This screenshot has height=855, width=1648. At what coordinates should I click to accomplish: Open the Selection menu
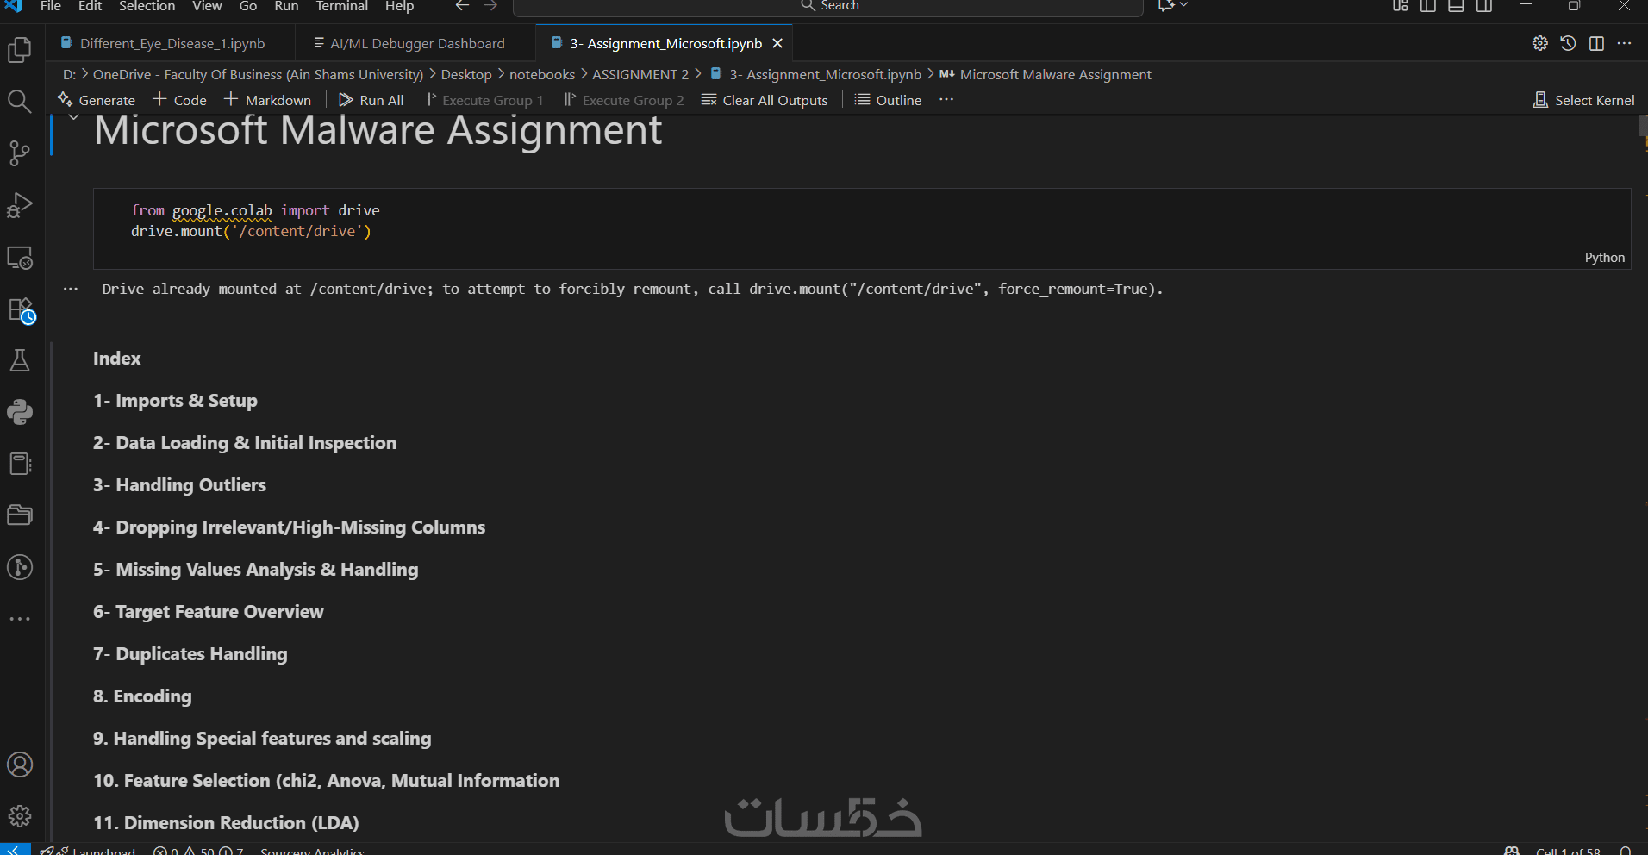(x=147, y=6)
